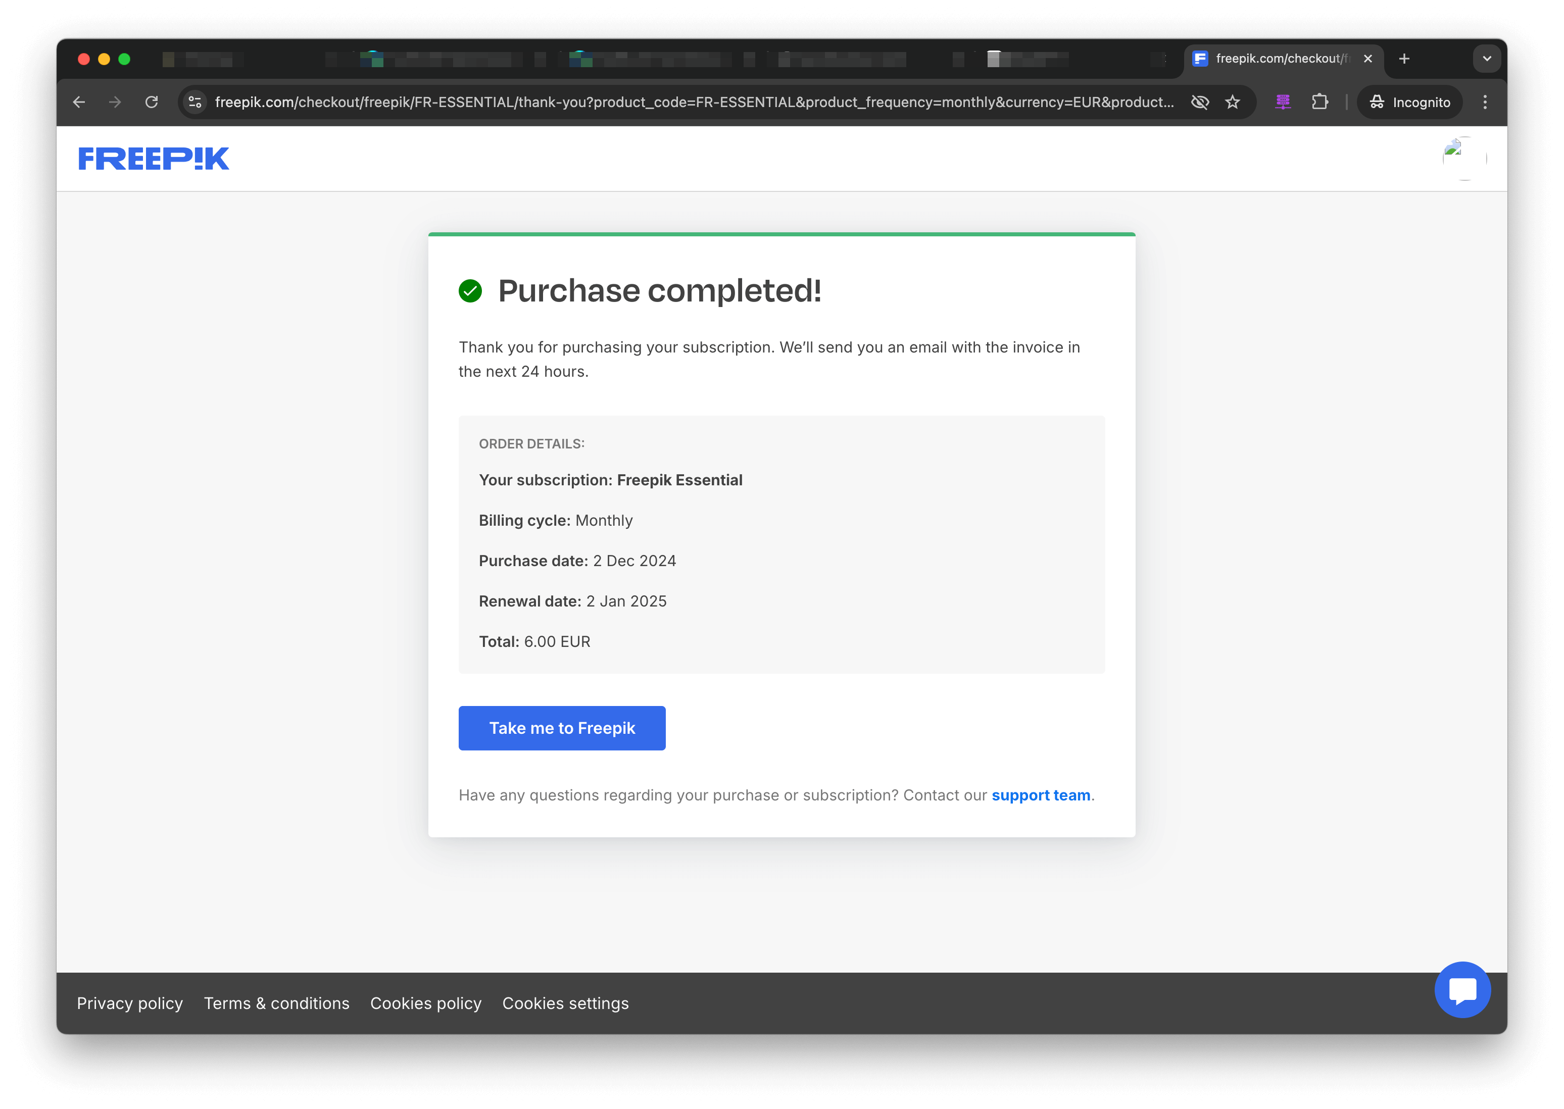Expand the tab search dropdown arrow
1564x1109 pixels.
[x=1487, y=59]
